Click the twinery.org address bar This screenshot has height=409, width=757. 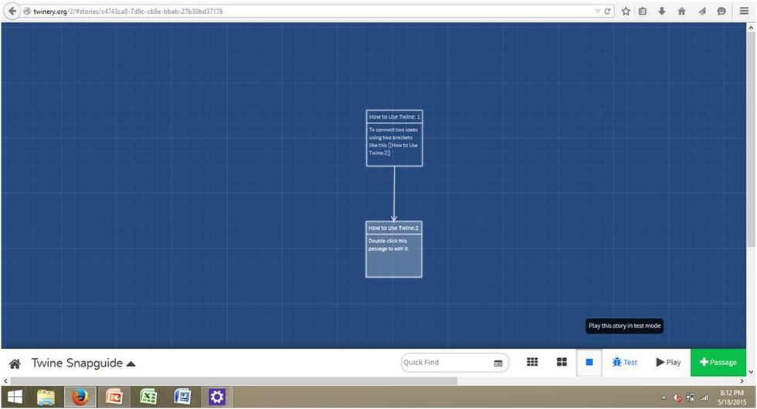[x=309, y=11]
